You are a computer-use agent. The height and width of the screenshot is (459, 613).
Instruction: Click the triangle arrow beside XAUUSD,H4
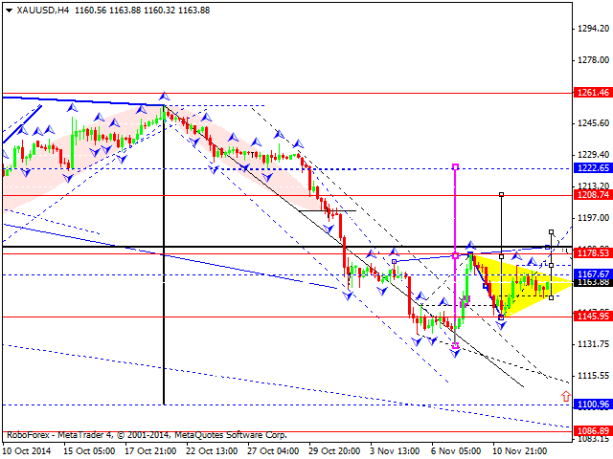point(9,11)
